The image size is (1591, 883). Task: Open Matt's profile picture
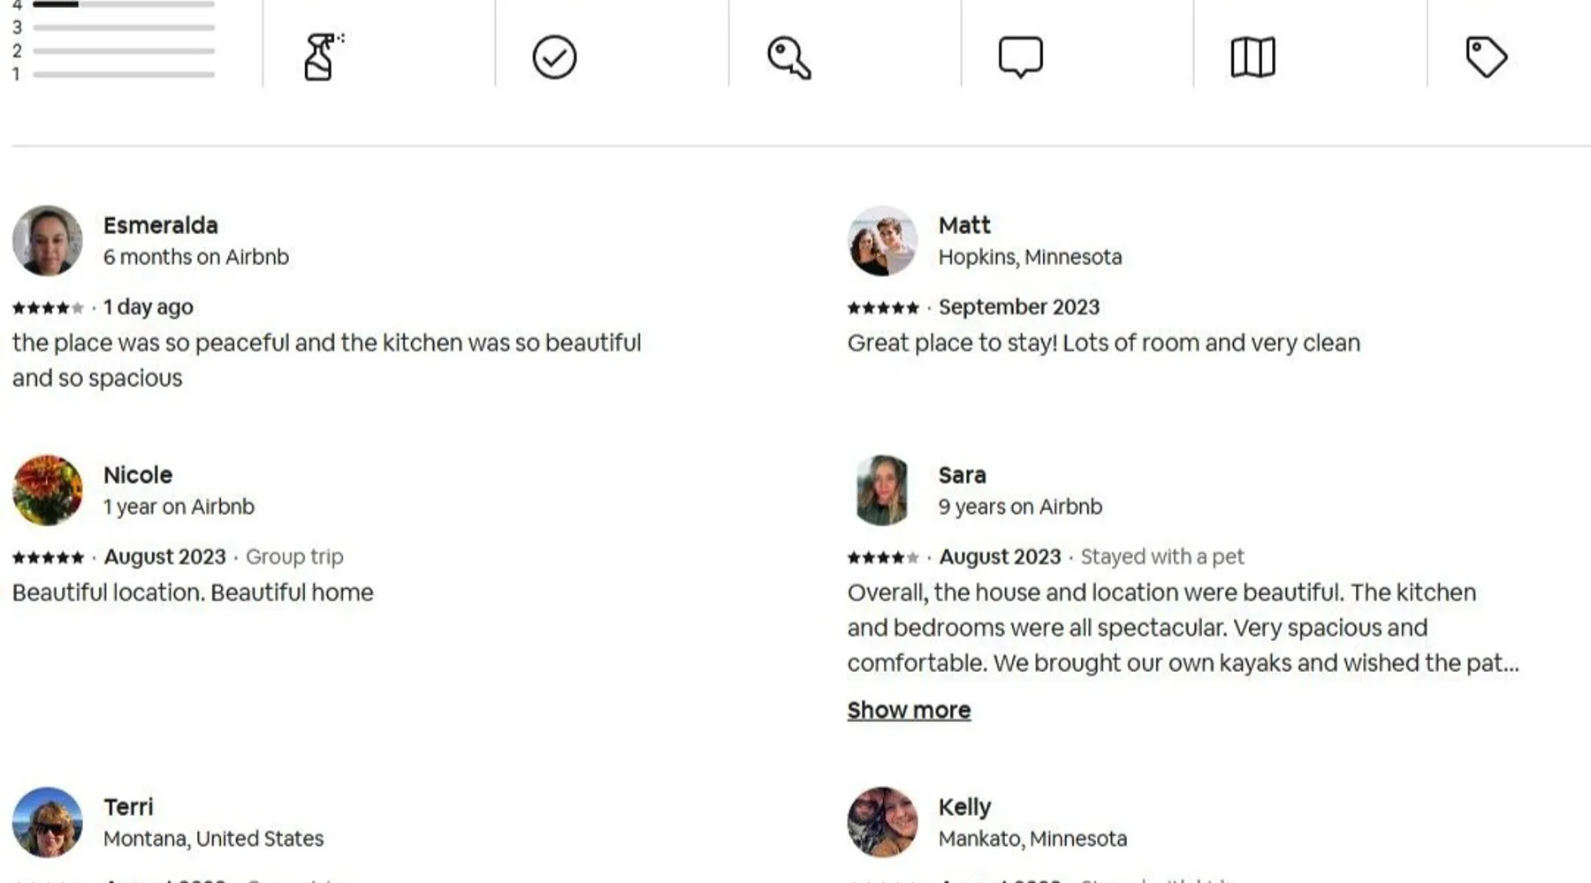(882, 240)
